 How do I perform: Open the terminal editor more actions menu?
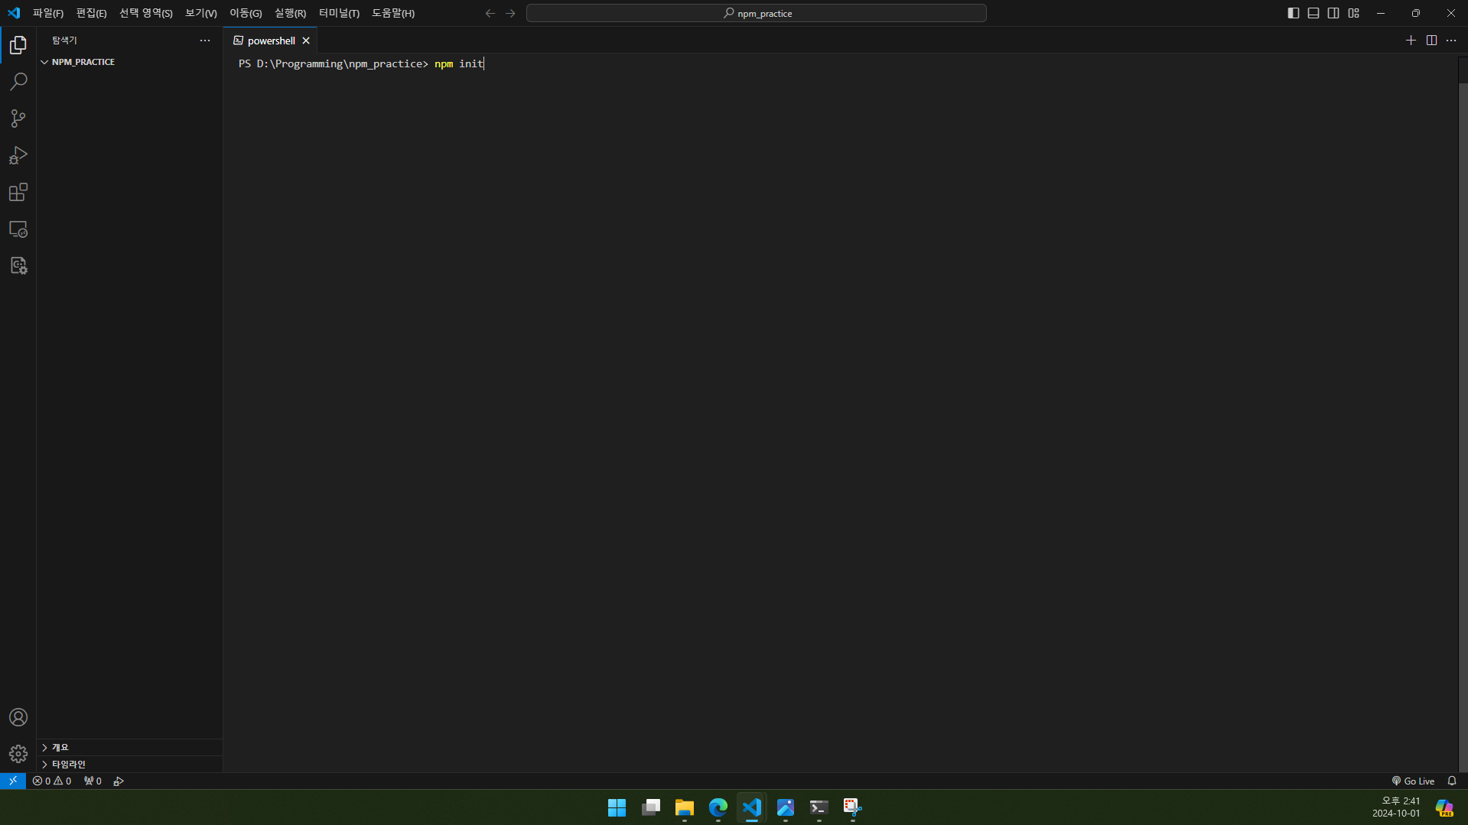[x=1451, y=41]
